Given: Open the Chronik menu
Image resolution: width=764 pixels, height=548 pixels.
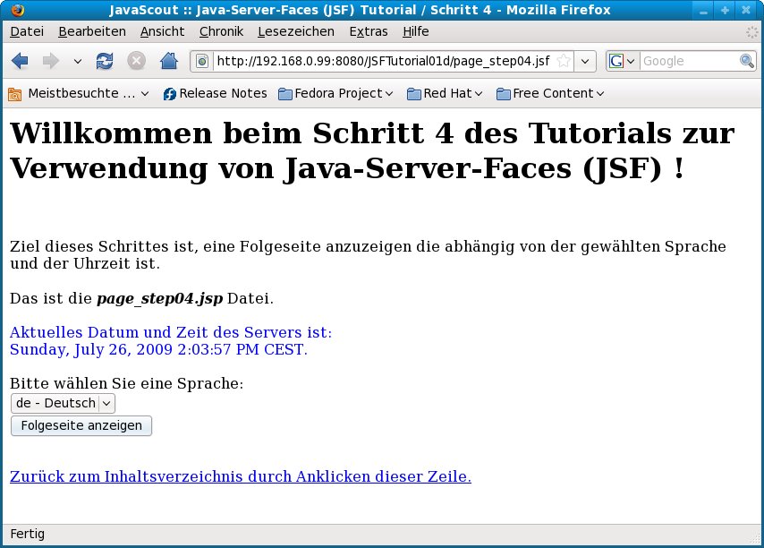Looking at the screenshot, I should 221,31.
